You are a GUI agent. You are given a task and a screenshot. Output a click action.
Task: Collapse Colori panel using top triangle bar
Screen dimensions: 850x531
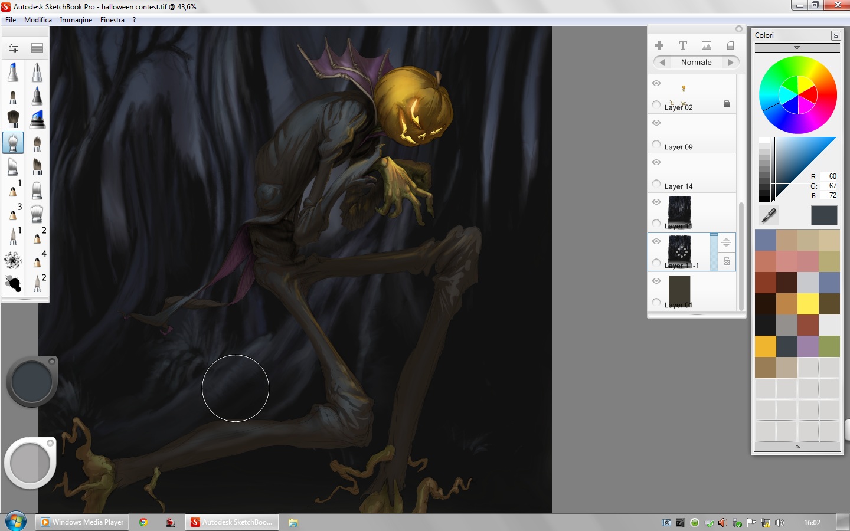coord(797,47)
